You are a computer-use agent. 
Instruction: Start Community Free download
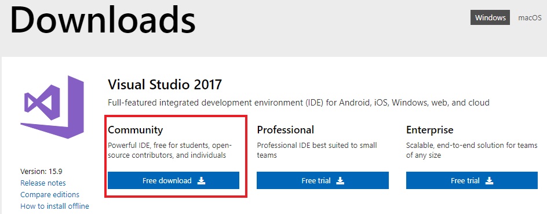[173, 180]
